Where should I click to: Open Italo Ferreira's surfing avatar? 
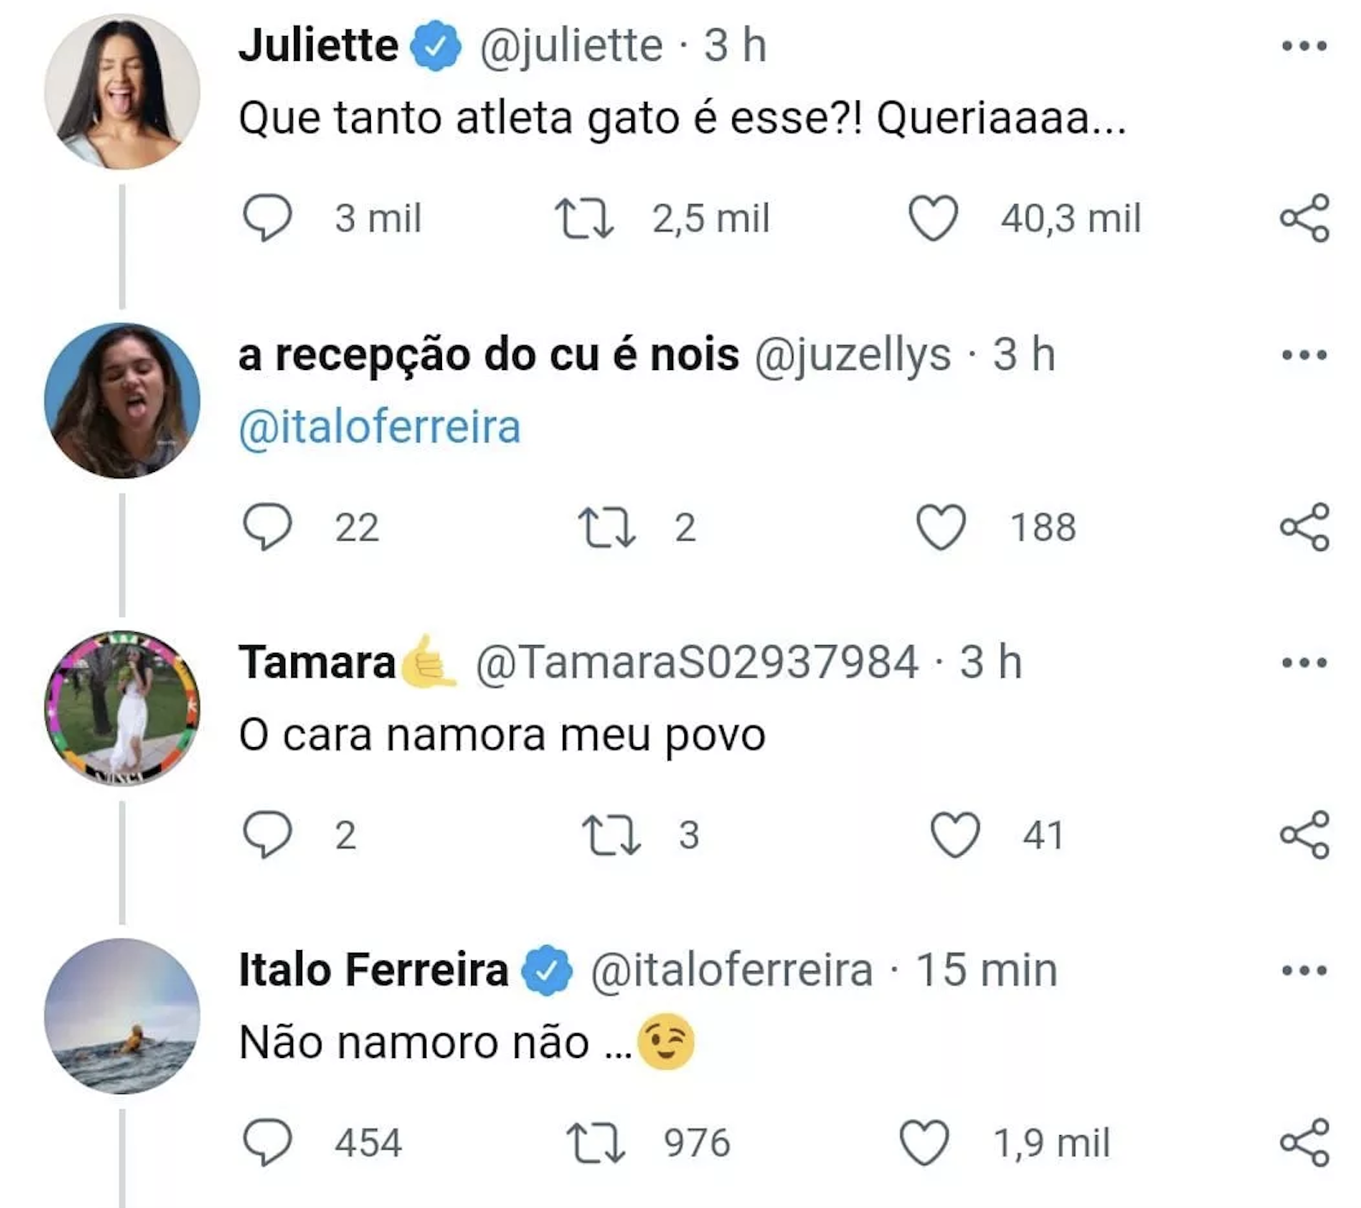122,1016
